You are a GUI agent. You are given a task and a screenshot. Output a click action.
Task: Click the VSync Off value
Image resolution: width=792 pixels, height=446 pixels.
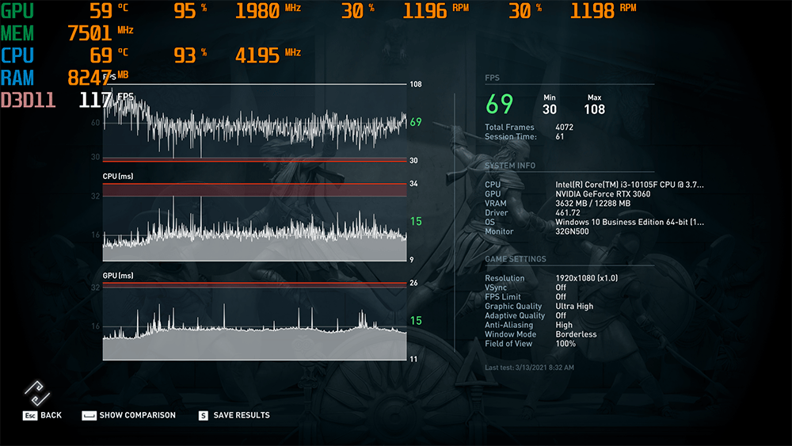point(561,288)
